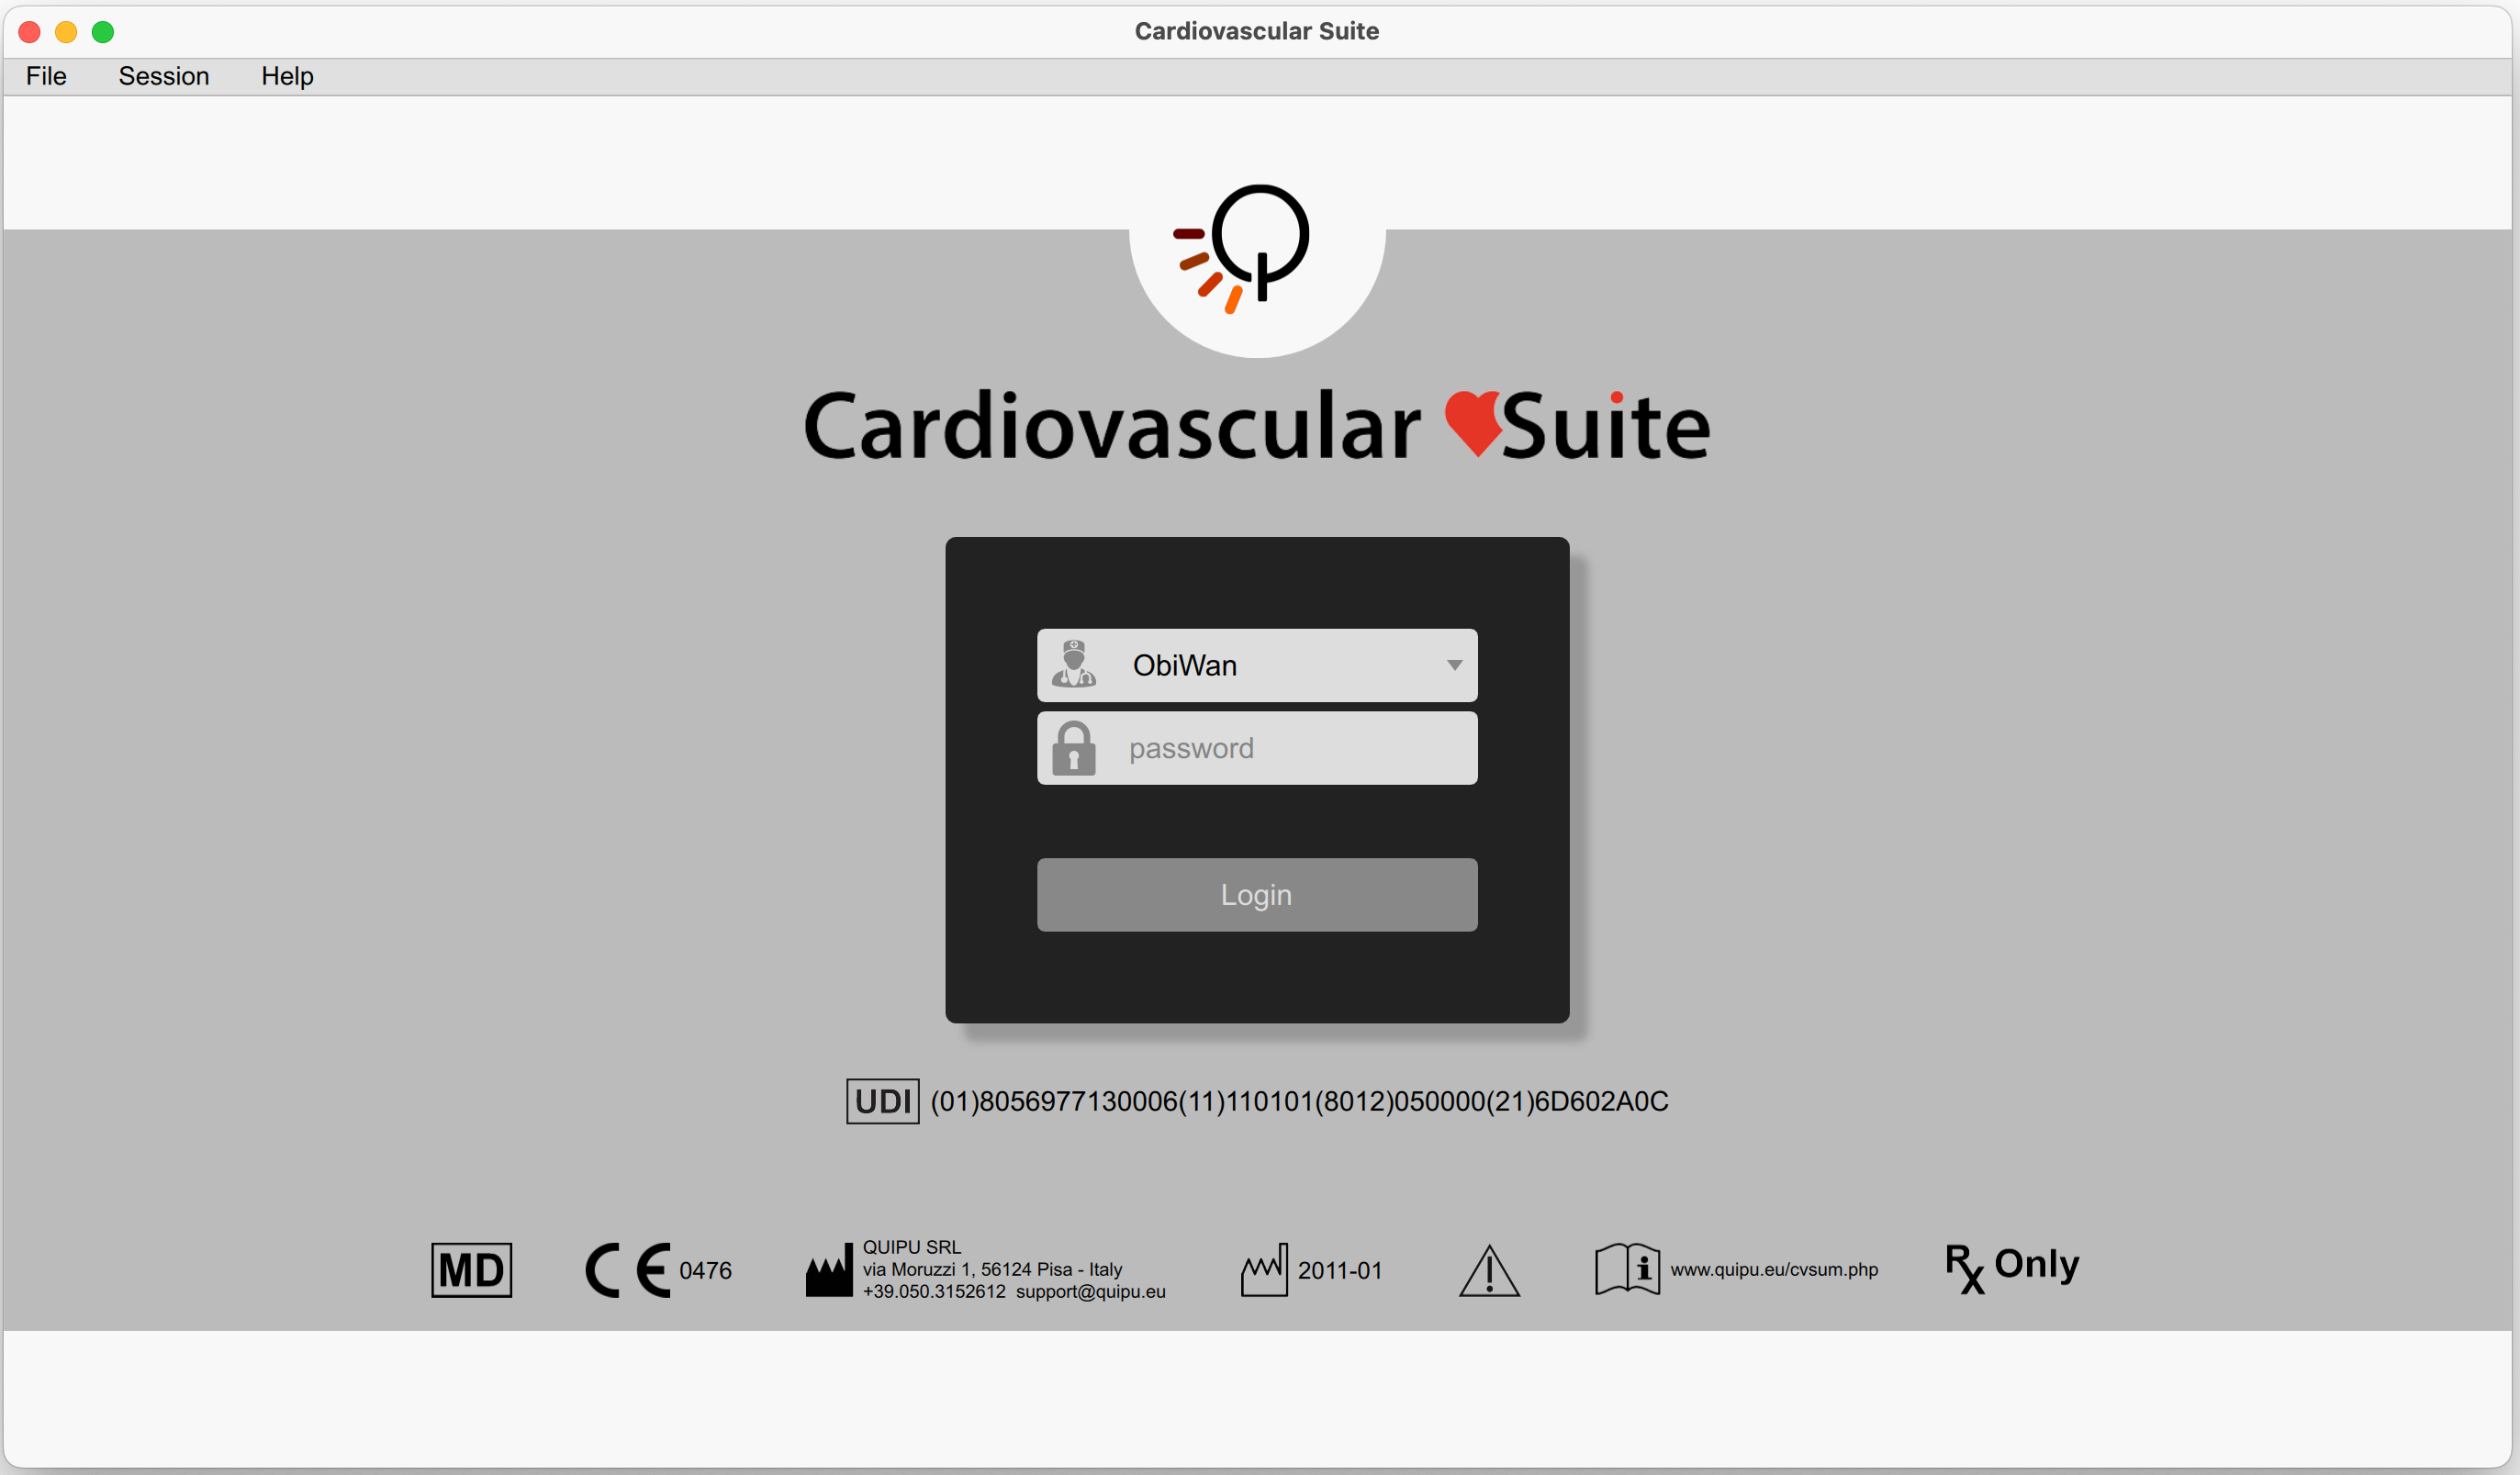The width and height of the screenshot is (2520, 1475).
Task: Open the user selection dropdown showing ObiWan
Action: pos(1256,665)
